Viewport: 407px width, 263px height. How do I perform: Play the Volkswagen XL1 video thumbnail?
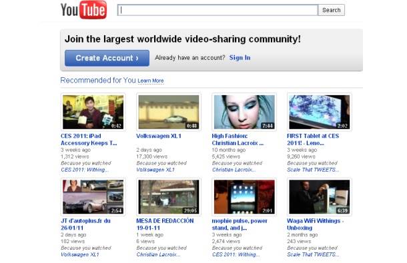point(169,112)
